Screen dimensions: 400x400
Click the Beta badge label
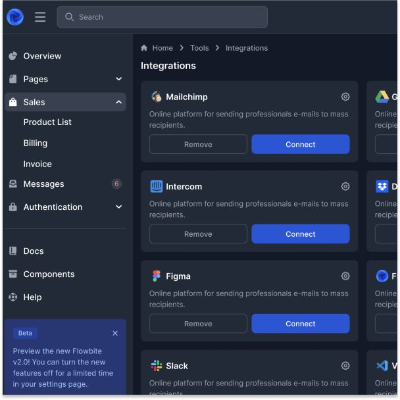[x=25, y=333]
